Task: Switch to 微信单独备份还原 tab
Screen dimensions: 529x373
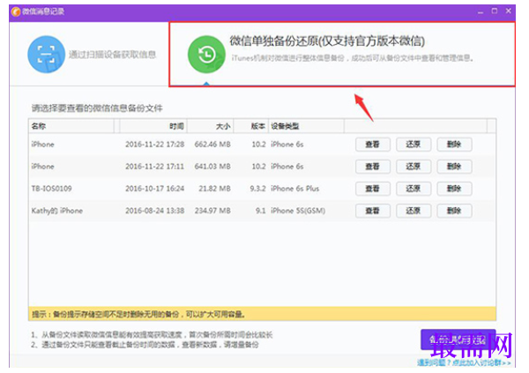Action: pos(342,55)
